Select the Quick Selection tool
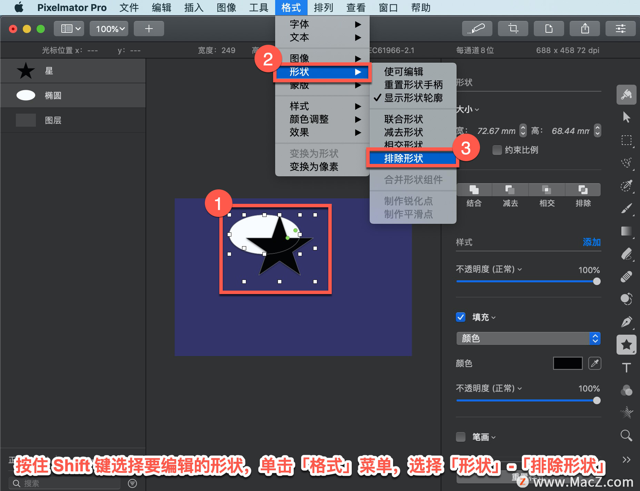 [x=626, y=163]
